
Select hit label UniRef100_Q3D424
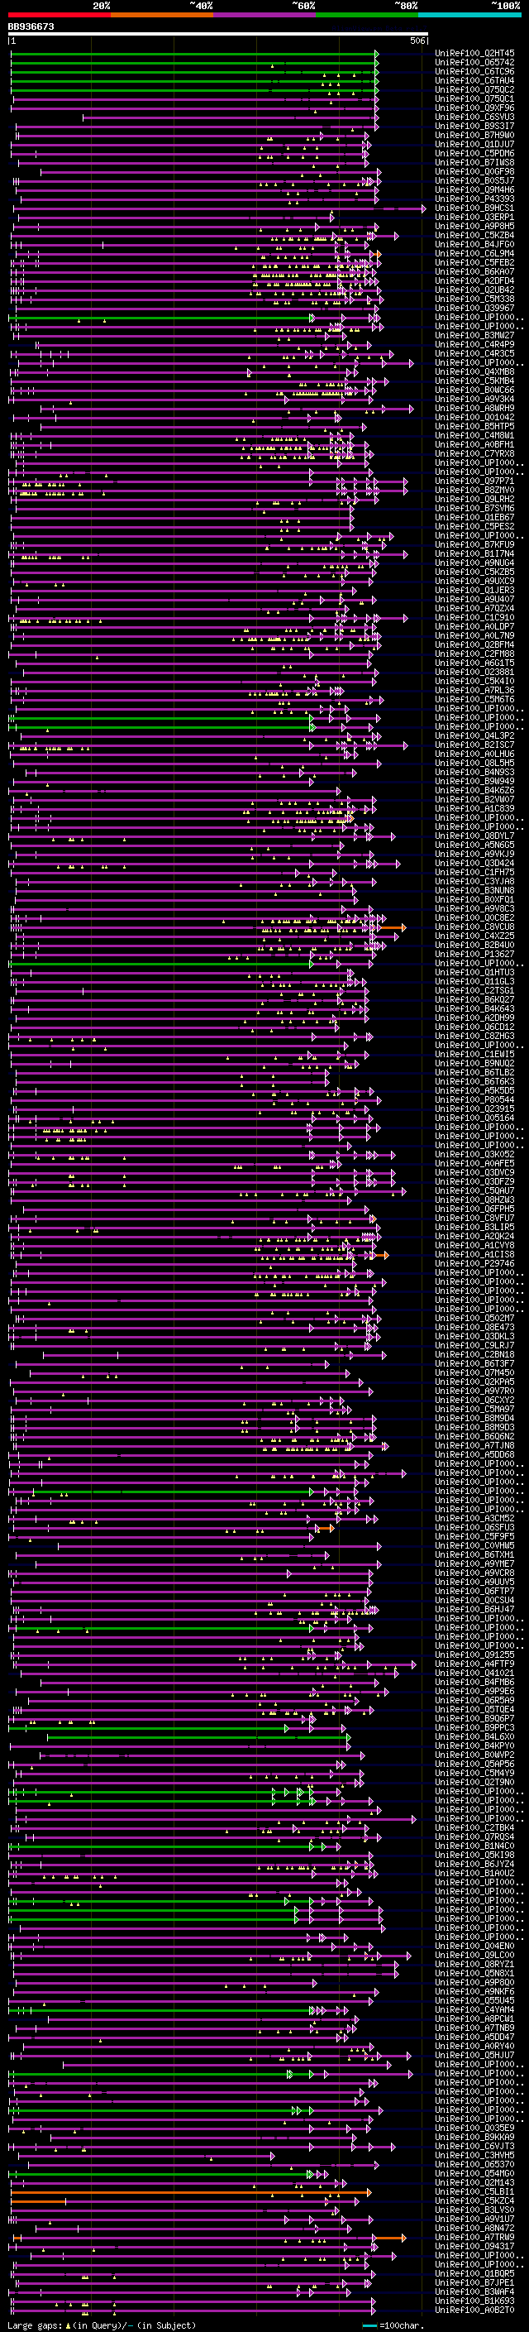(x=474, y=864)
